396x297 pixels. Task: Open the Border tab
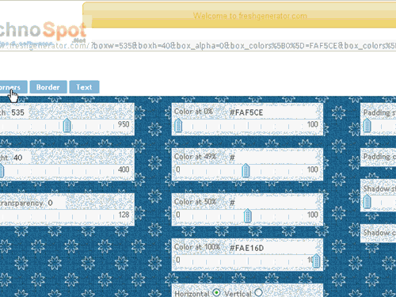point(48,87)
